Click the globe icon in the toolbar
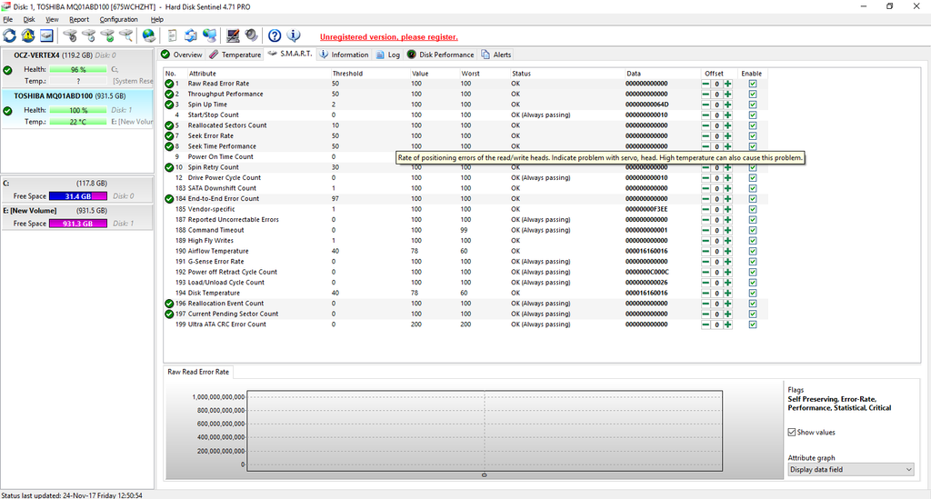Image resolution: width=931 pixels, height=499 pixels. pos(148,36)
